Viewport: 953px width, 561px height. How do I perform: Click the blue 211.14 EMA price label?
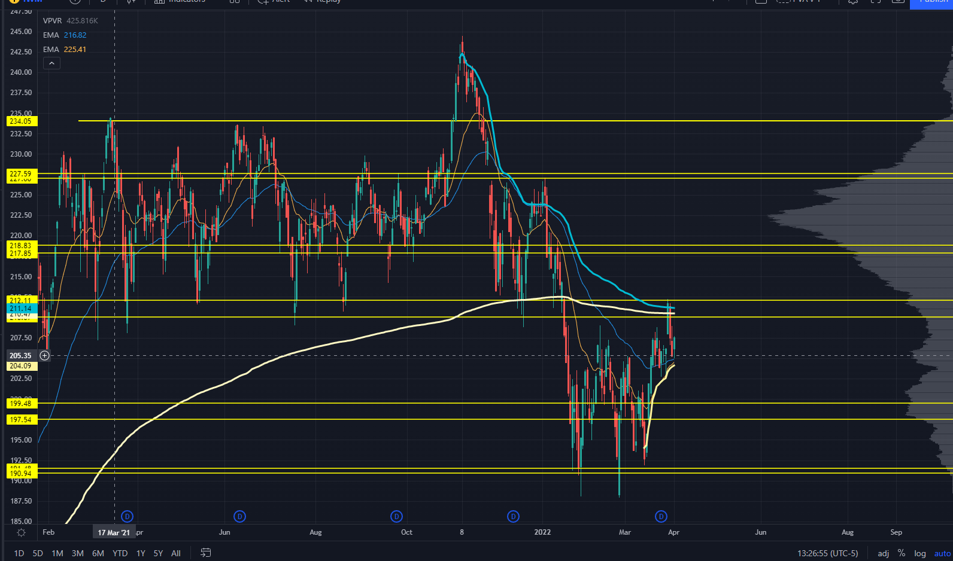tap(22, 309)
